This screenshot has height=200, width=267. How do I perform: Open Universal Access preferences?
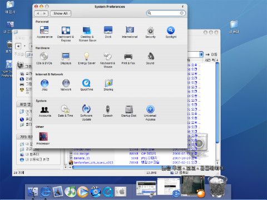[x=150, y=113]
